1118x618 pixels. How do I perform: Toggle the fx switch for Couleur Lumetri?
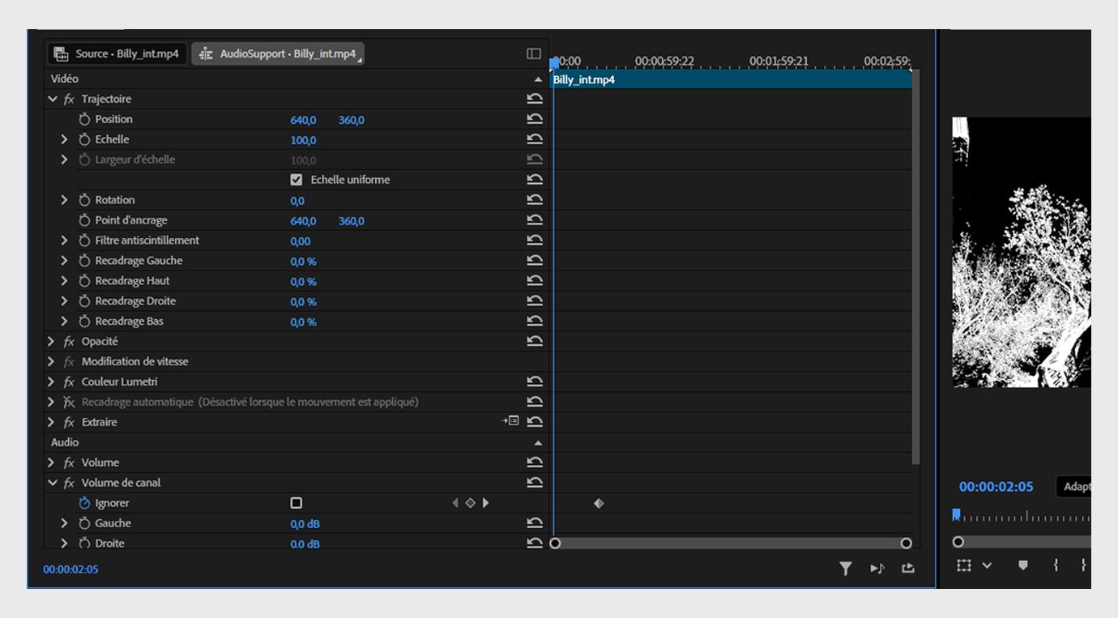click(70, 381)
